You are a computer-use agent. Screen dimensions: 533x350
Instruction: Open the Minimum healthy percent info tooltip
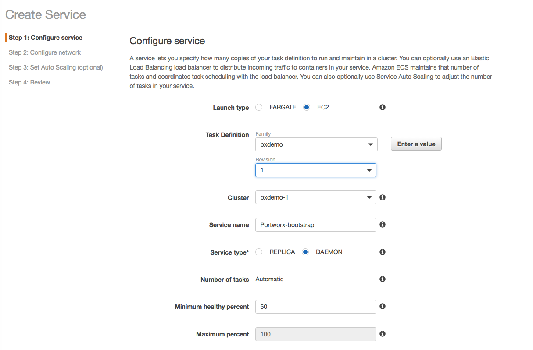pos(382,306)
